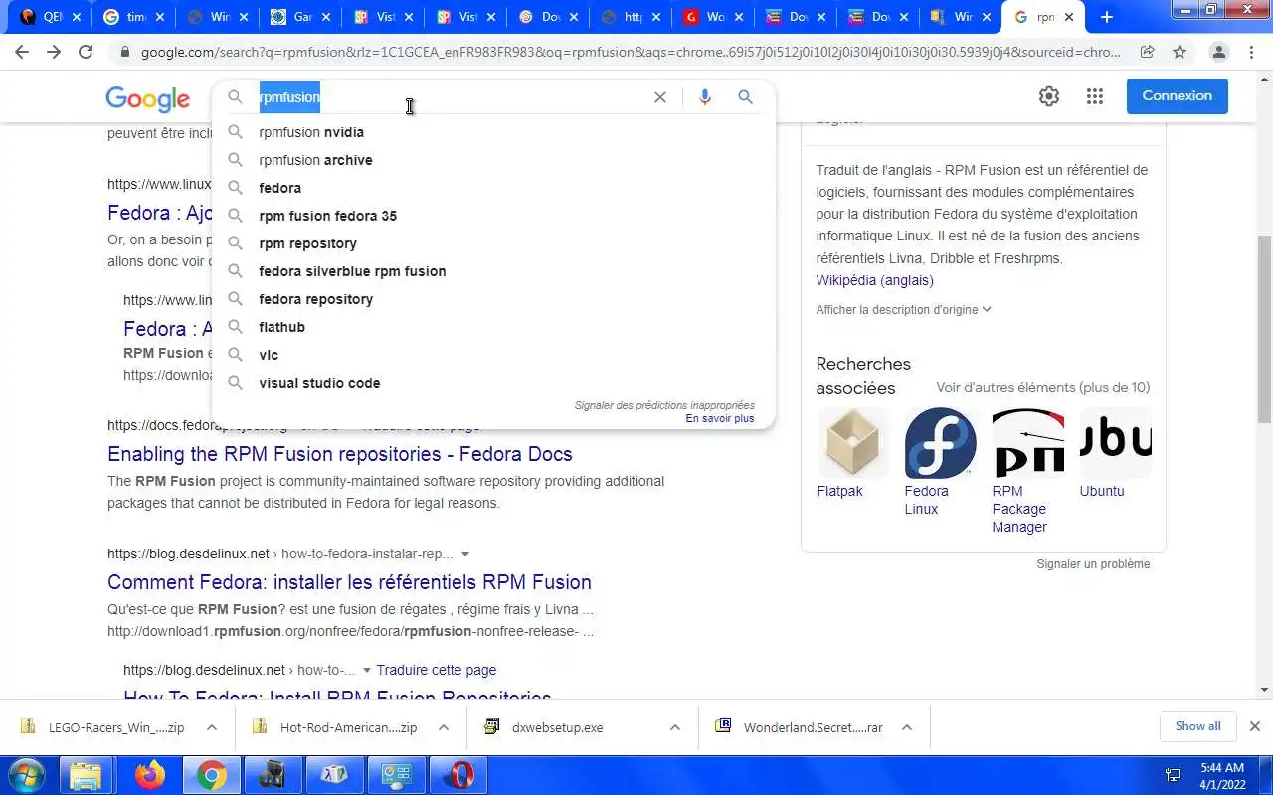Image resolution: width=1273 pixels, height=795 pixels.
Task: Open Google search settings gear
Action: coord(1049,96)
